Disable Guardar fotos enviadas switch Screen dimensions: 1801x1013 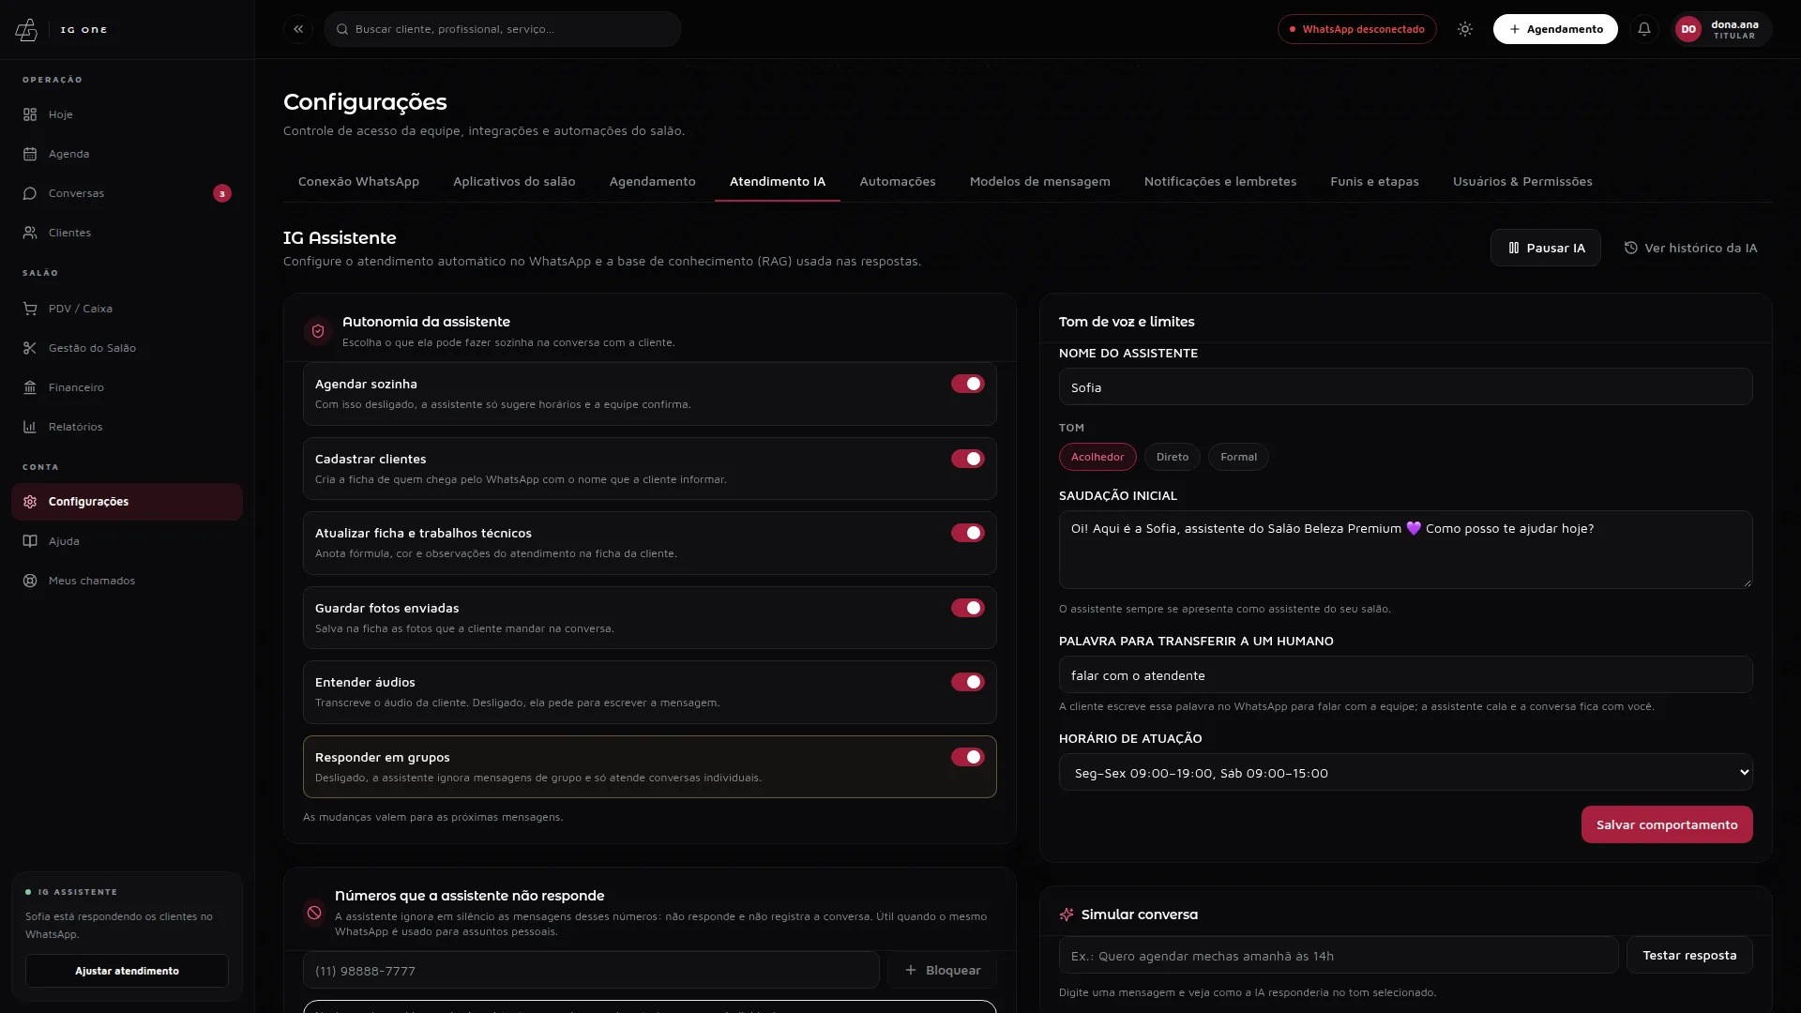point(967,608)
